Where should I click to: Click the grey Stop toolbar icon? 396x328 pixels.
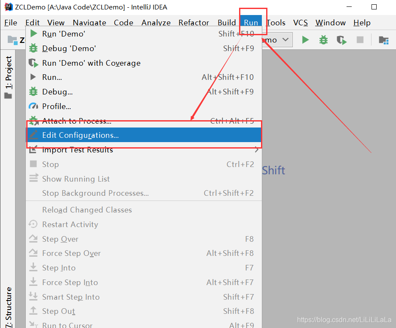(x=360, y=40)
